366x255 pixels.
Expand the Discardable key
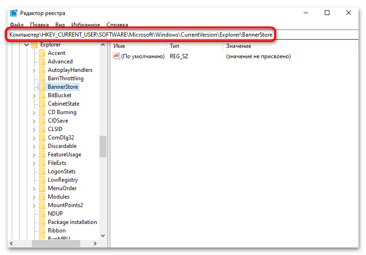pyautogui.click(x=34, y=147)
